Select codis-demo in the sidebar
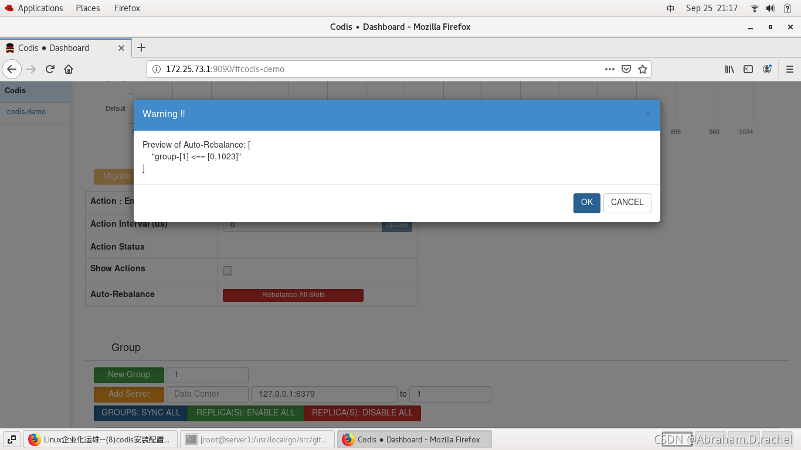The width and height of the screenshot is (801, 450). [26, 112]
